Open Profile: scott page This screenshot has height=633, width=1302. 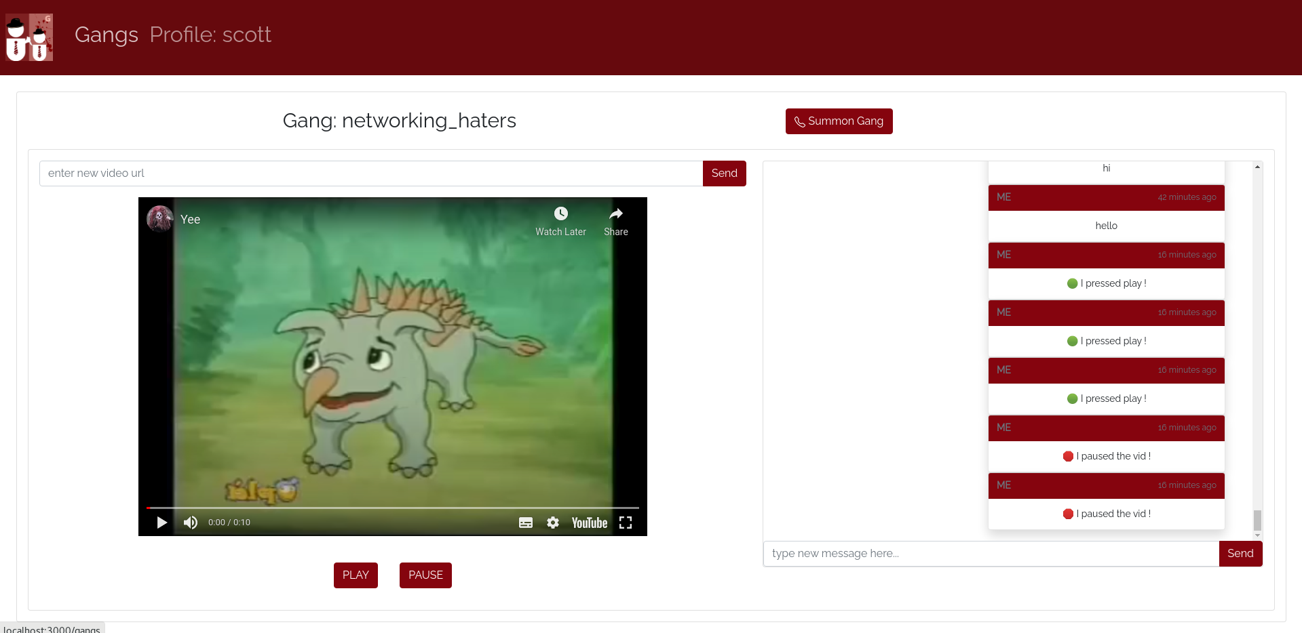click(x=210, y=35)
